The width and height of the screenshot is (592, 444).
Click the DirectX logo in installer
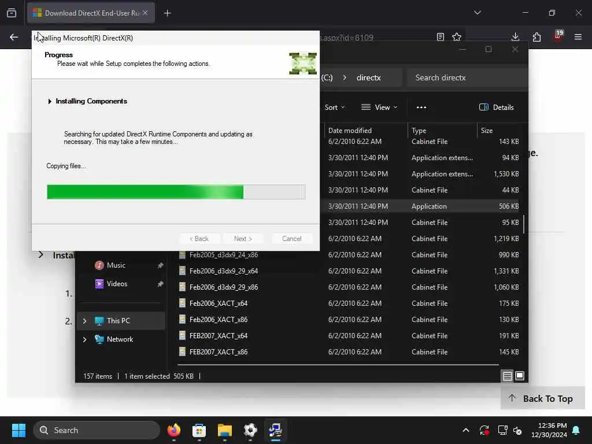coord(303,64)
